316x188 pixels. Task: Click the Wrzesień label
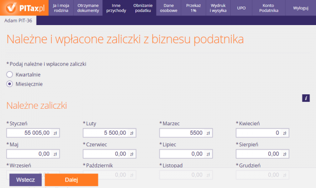[x=19, y=165]
